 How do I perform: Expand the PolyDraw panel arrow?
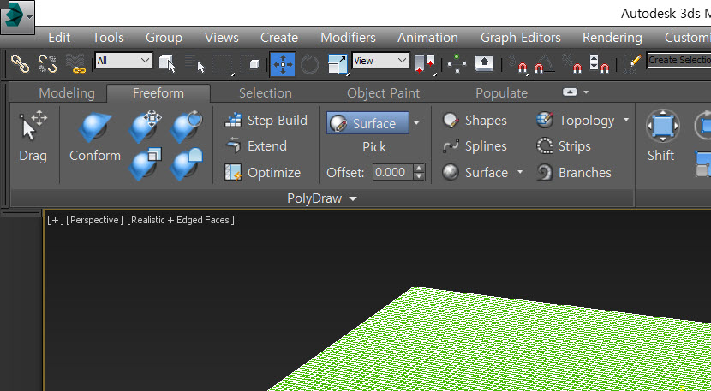[x=353, y=198]
